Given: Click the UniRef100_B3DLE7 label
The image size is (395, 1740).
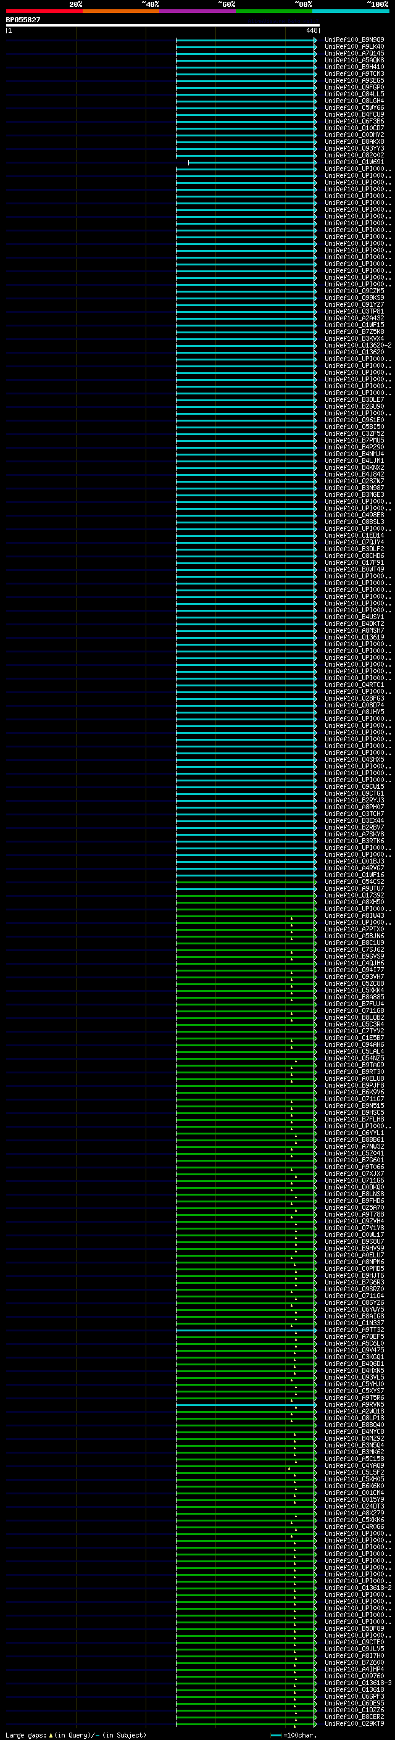Looking at the screenshot, I should 354,400.
